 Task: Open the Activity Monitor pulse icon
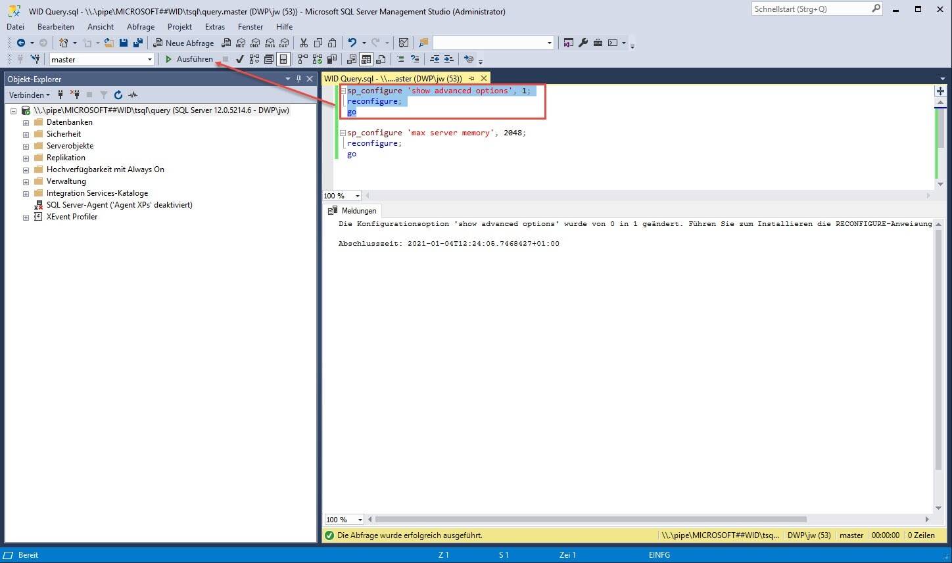133,95
